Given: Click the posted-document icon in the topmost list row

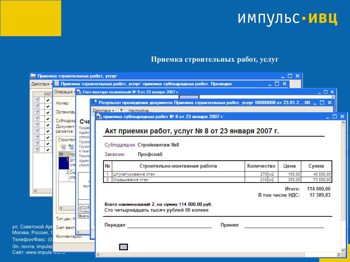Looking at the screenshot, I should tap(37, 100).
